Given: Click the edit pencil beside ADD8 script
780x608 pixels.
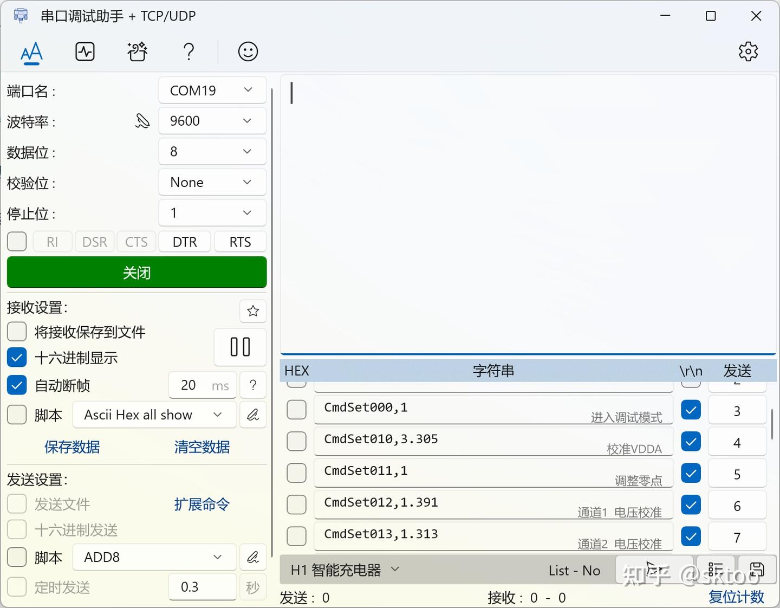Looking at the screenshot, I should [x=253, y=557].
